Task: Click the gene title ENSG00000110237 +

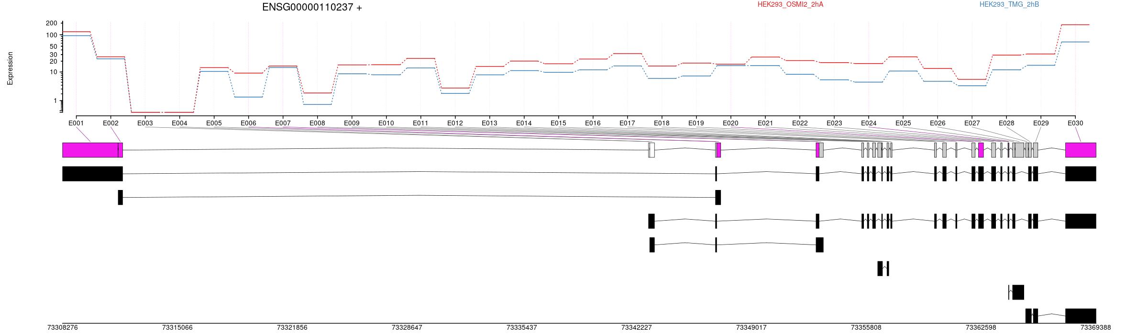Action: click(312, 7)
